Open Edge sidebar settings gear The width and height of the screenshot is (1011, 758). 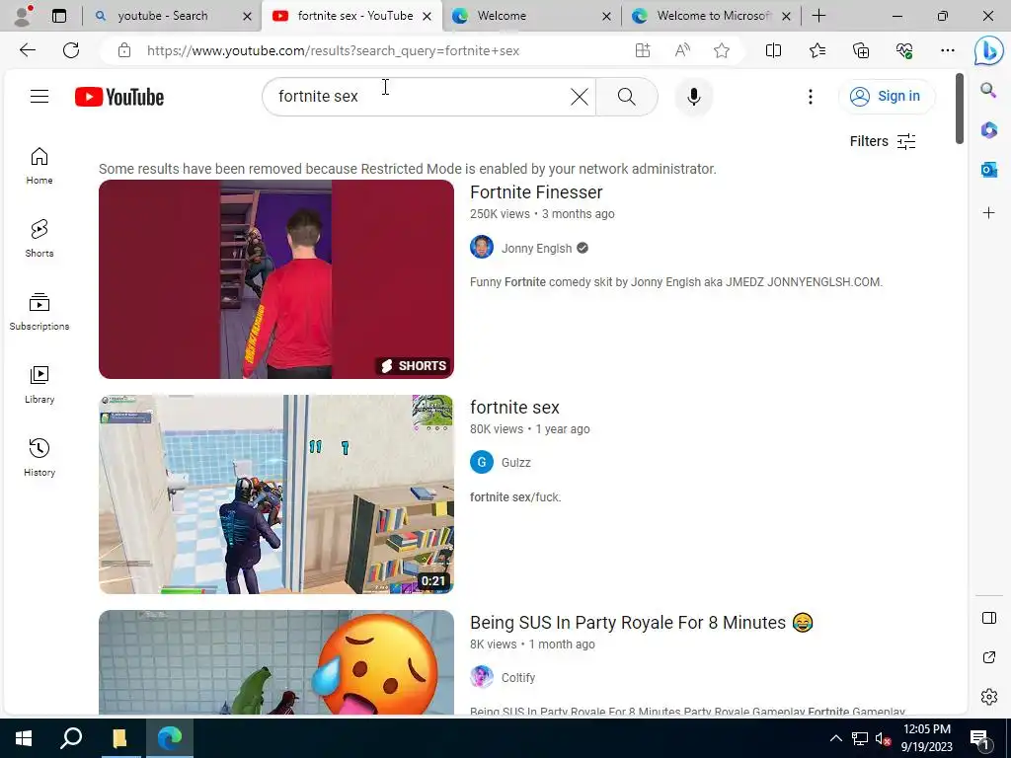coord(988,697)
